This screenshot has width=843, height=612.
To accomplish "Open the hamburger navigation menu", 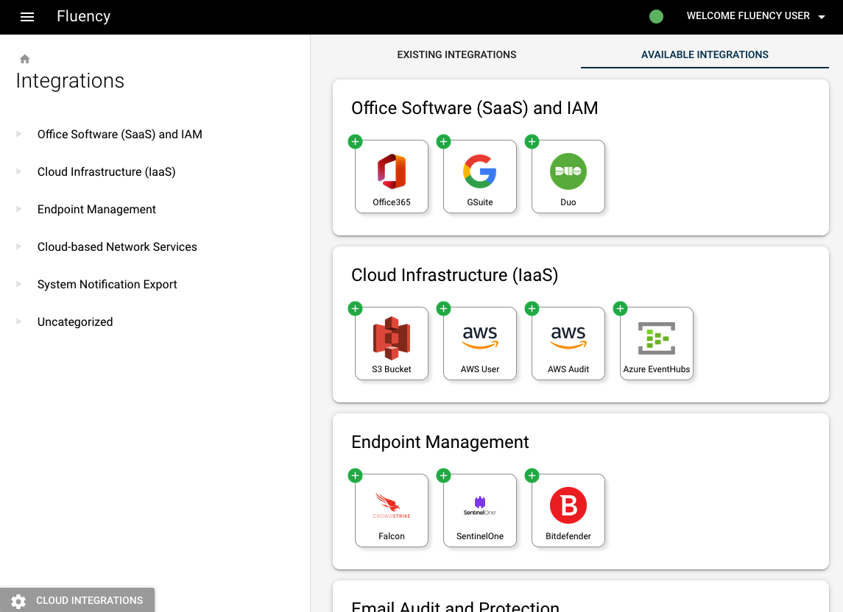I will [x=27, y=17].
